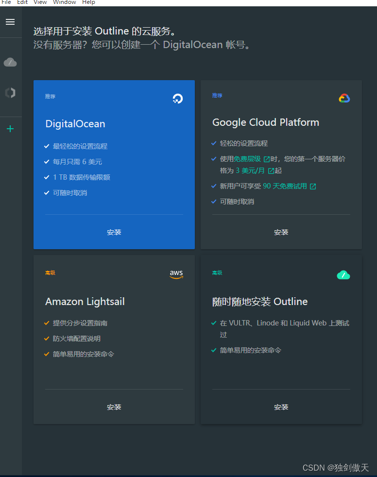
Task: Click the DigitalOcean logo icon
Action: click(178, 99)
